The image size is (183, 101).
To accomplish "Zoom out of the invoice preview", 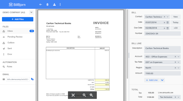I will [84, 95].
